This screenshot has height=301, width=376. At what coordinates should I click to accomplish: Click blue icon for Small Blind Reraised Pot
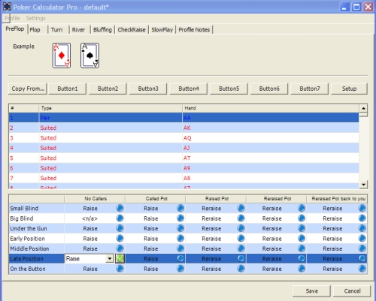[302, 208]
